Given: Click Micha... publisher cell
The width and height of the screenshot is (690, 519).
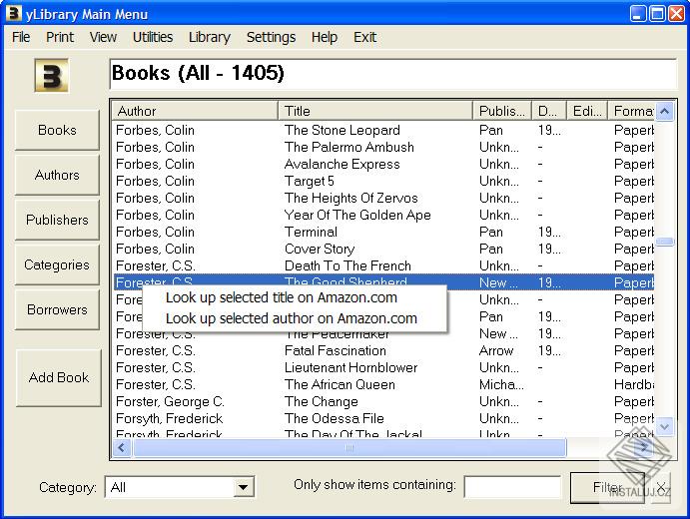Looking at the screenshot, I should tap(501, 384).
